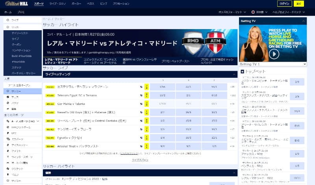Select banner tab プロモ: ベットブースト
This screenshot has height=185, width=315.
point(175,61)
